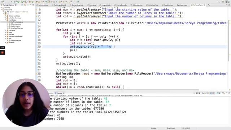Expand the Animals project node
Viewport: 231px width, 130px height.
pyautogui.click(x=2, y=8)
